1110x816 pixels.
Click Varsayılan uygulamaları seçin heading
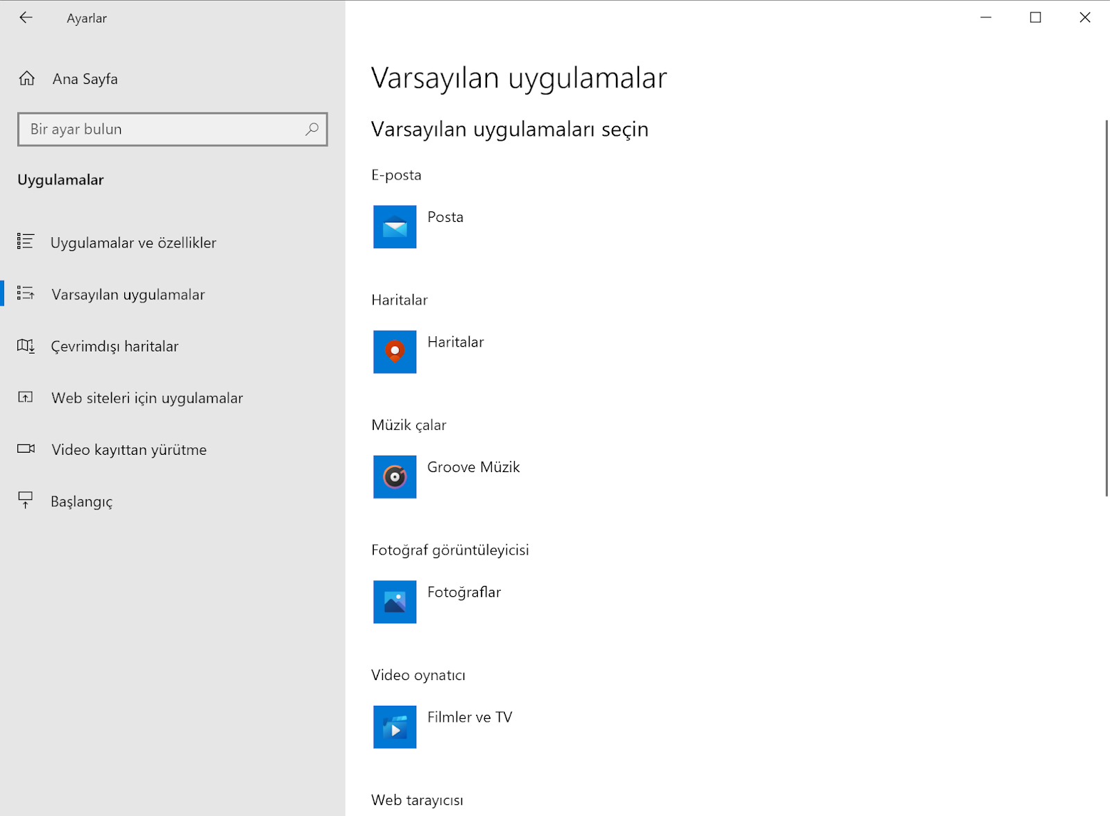pyautogui.click(x=510, y=130)
